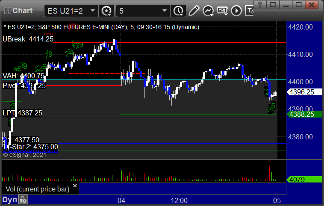
Task: Click the UBreak: 4414.25 label
Action: point(28,39)
